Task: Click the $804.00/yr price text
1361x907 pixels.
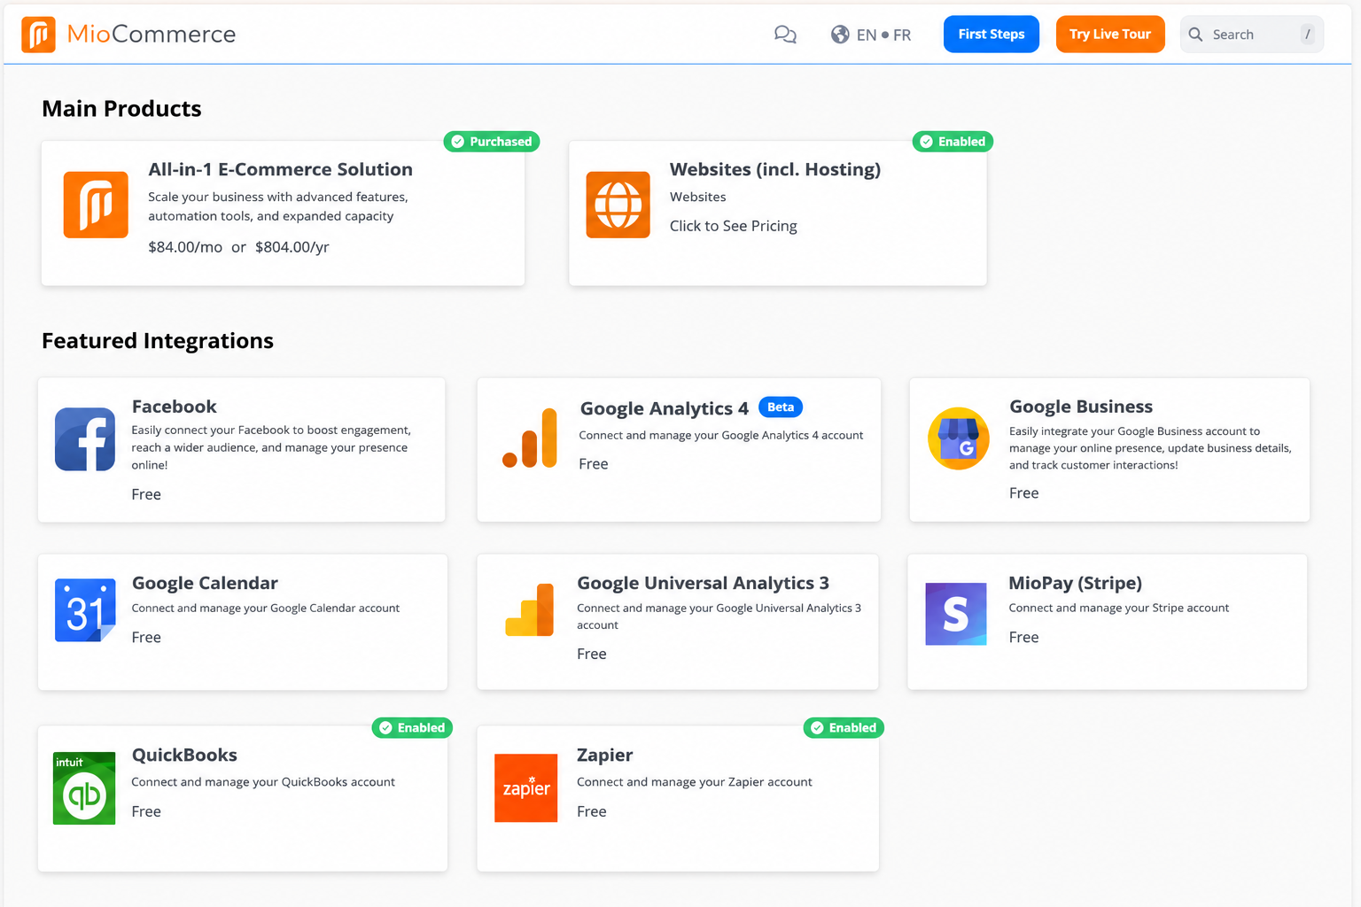Action: pos(292,247)
